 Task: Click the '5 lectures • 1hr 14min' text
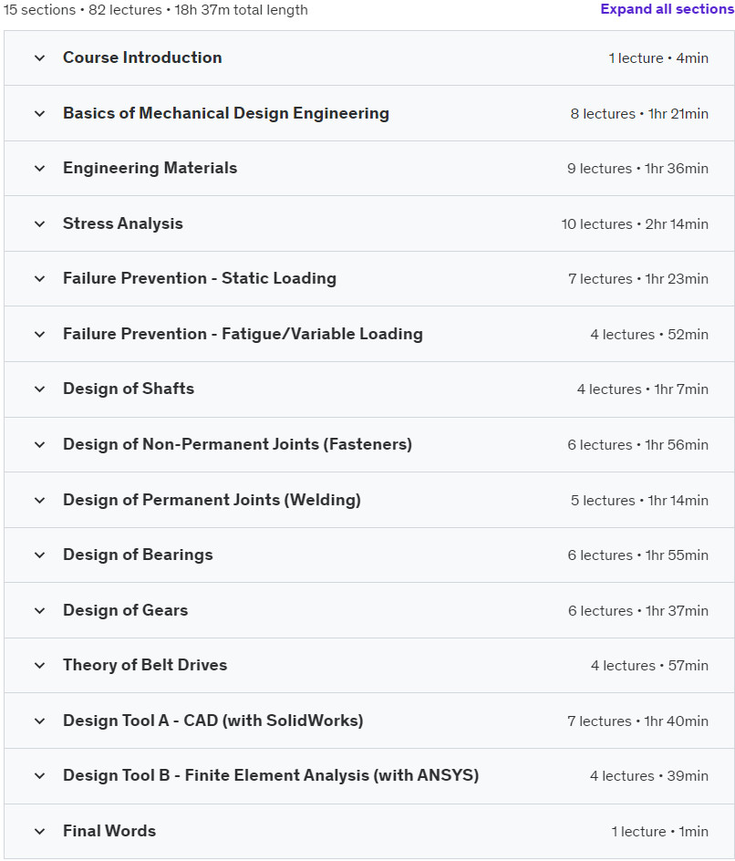(639, 500)
